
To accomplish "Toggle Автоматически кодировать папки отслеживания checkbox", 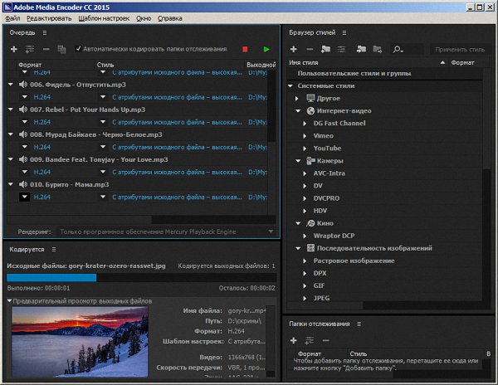I will 79,49.
